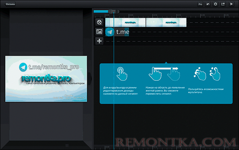This screenshot has height=150, width=239.
Task: Click the Pro upgrade button
Action: click(200, 4)
